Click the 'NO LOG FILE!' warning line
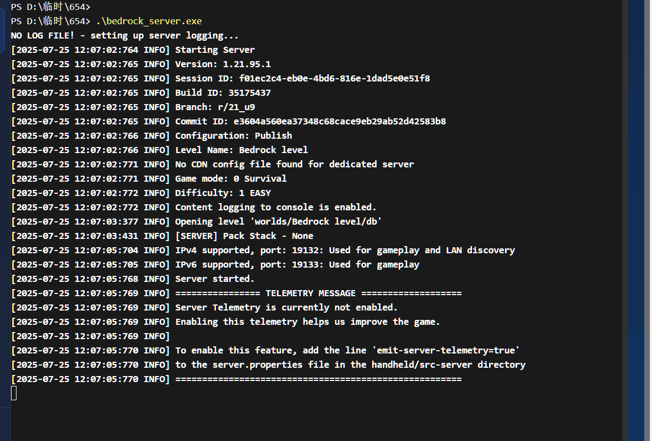652x441 pixels. coord(124,36)
